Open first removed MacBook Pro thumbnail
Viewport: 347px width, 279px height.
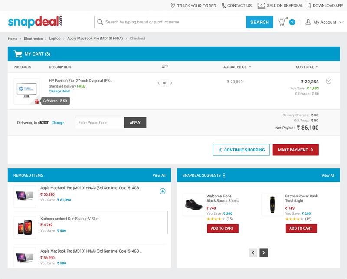(x=25, y=197)
